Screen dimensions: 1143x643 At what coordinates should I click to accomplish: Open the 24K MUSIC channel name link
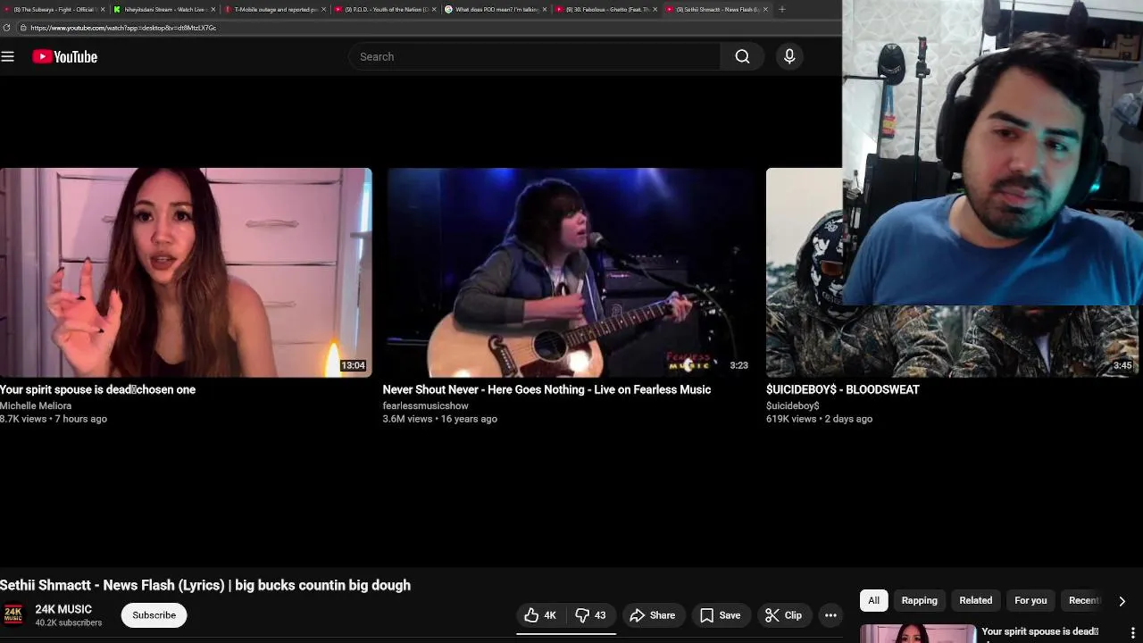point(63,609)
